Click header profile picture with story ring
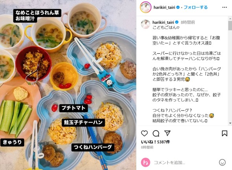Screen dimensions: 232x170 [145, 7]
